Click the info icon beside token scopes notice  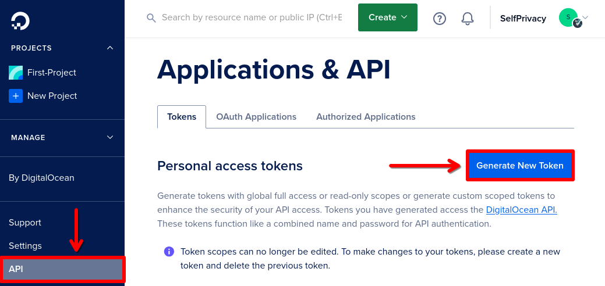pyautogui.click(x=169, y=252)
